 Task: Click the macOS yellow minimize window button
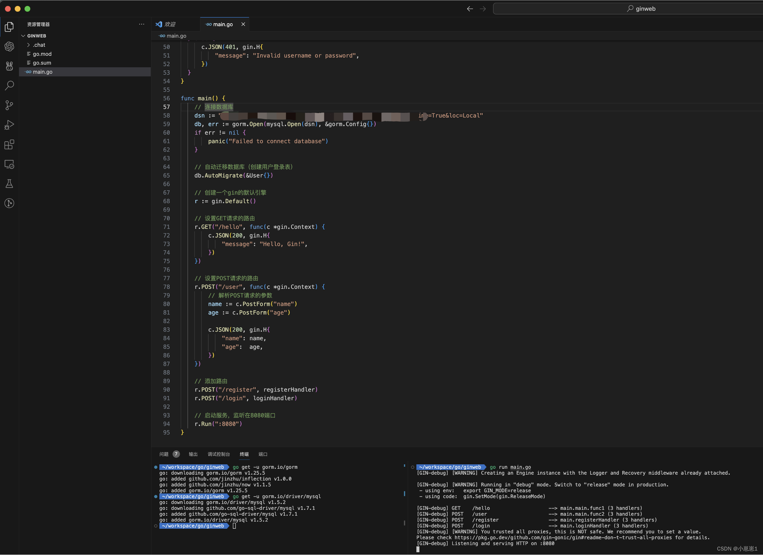(x=18, y=9)
